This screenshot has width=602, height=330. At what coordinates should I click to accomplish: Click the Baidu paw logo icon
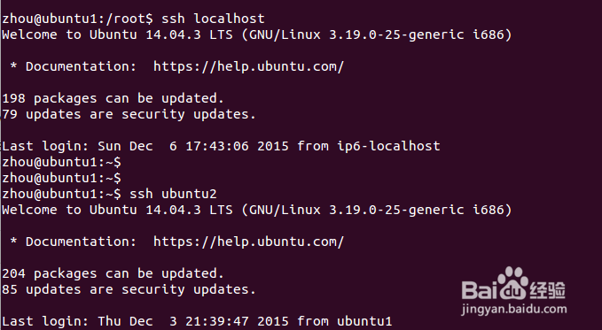click(512, 283)
